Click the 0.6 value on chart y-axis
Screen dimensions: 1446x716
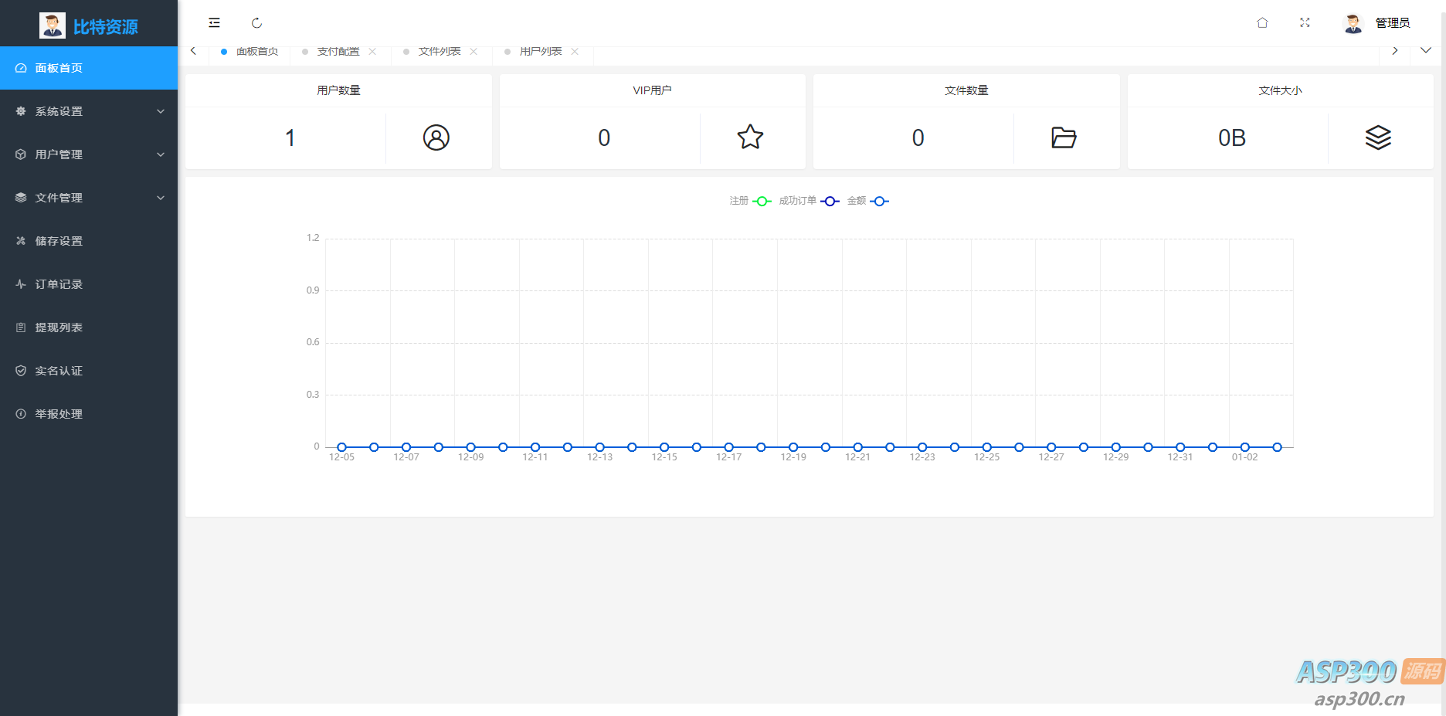point(313,342)
